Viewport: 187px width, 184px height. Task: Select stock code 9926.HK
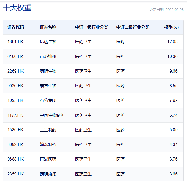point(15,86)
